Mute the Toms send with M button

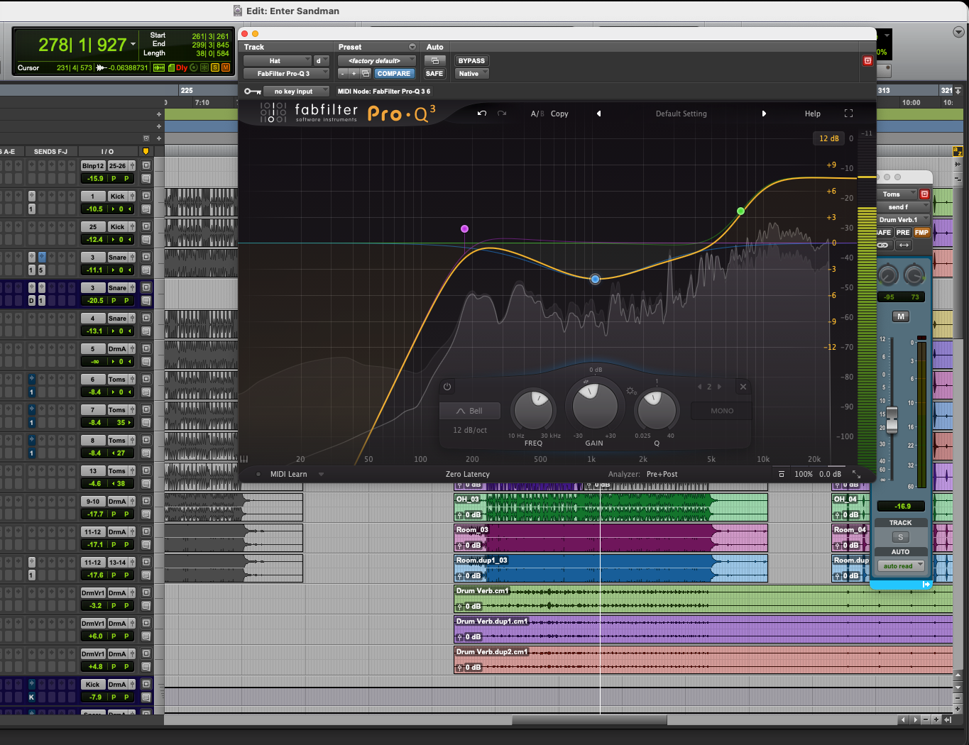[901, 316]
